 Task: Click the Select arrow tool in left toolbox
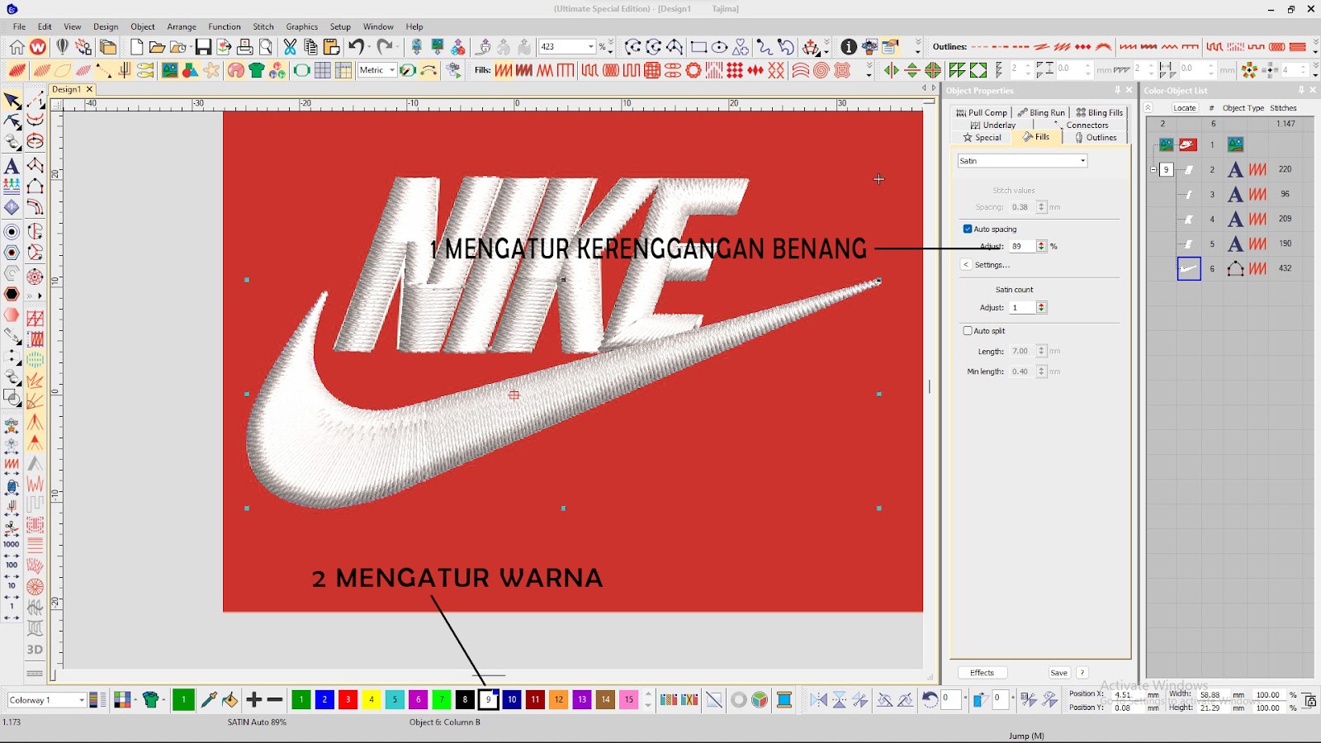click(x=12, y=101)
